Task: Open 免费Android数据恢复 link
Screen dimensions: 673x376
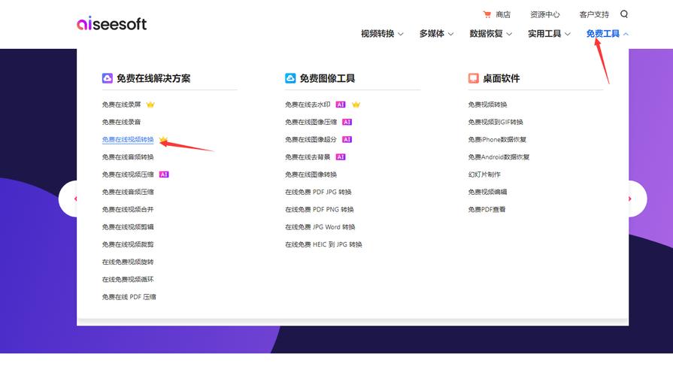Action: click(x=499, y=157)
